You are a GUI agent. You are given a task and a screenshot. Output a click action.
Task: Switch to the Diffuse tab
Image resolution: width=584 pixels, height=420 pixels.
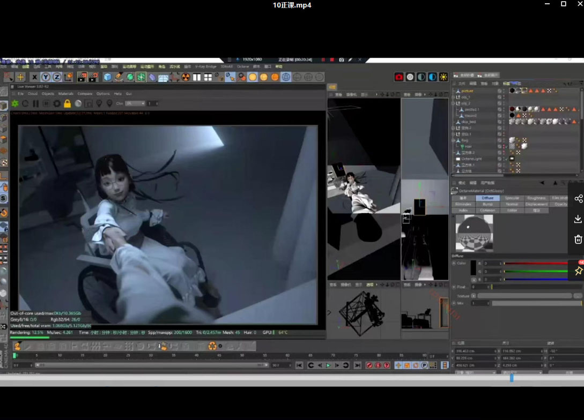pyautogui.click(x=487, y=198)
